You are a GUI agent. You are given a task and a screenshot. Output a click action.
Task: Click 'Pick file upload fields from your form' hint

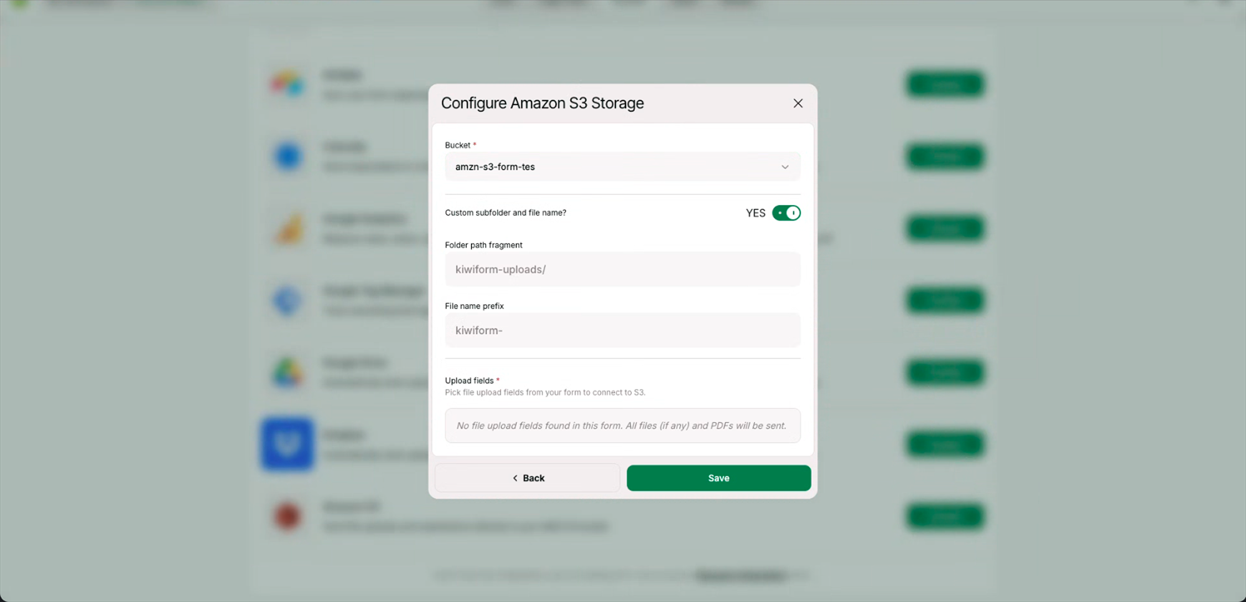click(x=545, y=393)
